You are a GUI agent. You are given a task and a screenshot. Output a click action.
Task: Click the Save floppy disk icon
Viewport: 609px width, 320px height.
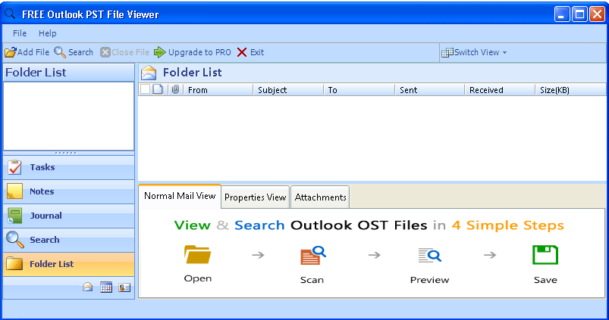pyautogui.click(x=545, y=255)
